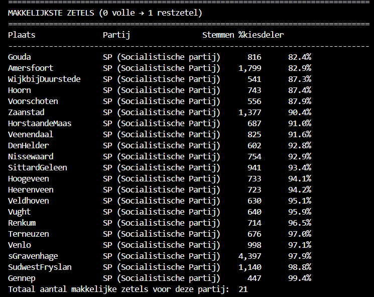Click the place name 'Veldhoven'
Screen dimensions: 374x297
point(29,201)
